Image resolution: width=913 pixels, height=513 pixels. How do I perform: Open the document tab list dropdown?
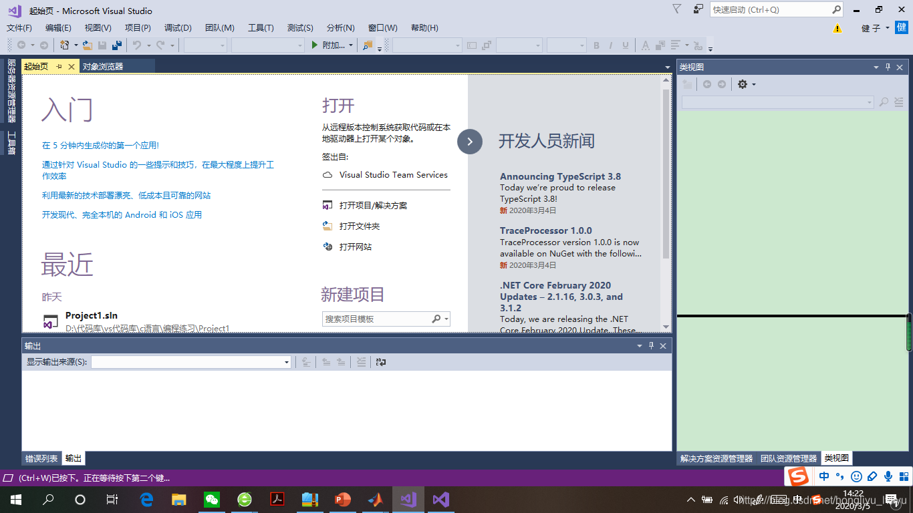(667, 67)
